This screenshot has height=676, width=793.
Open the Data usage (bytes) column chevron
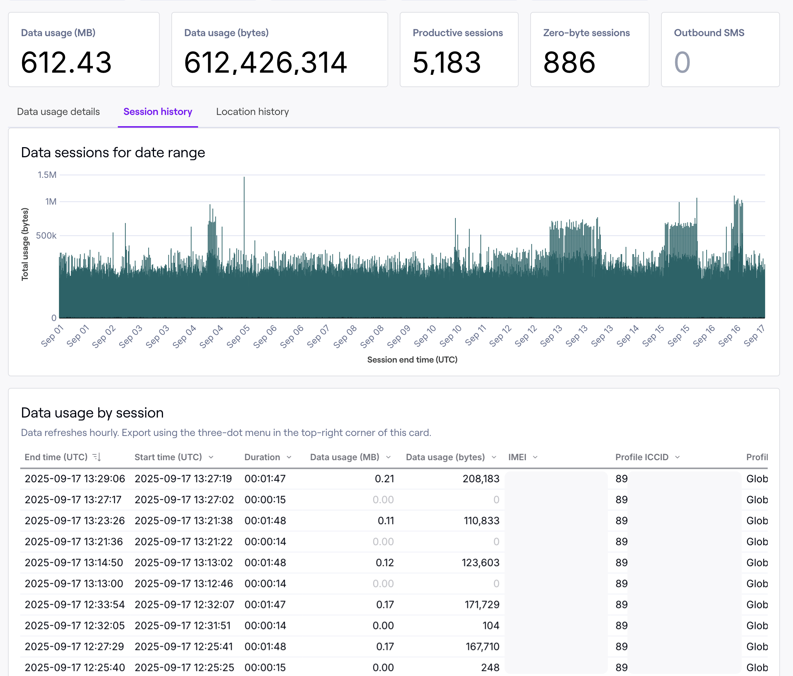[x=494, y=457]
